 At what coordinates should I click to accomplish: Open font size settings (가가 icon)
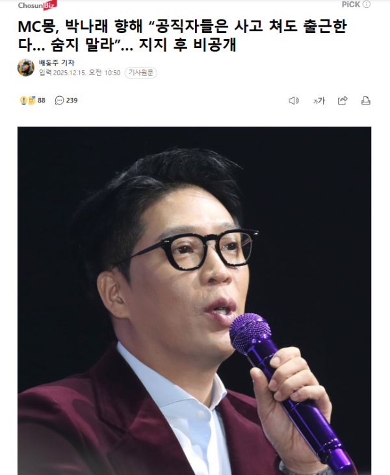pyautogui.click(x=318, y=101)
